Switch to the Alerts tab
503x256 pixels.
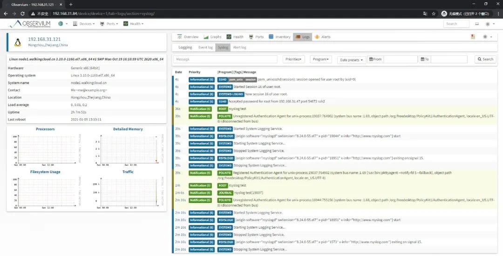click(x=322, y=37)
